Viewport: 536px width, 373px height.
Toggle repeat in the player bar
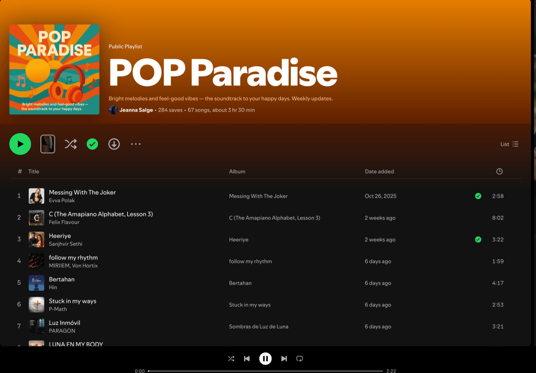pyautogui.click(x=300, y=359)
